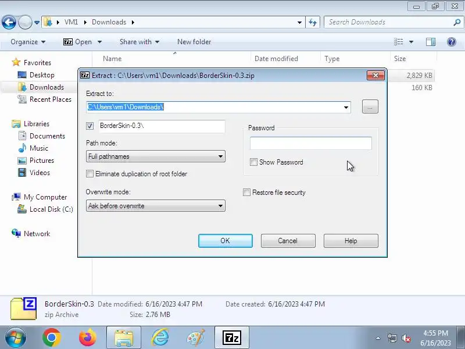This screenshot has height=349, width=465.
Task: Click VM1 in address breadcrumb
Action: [71, 22]
